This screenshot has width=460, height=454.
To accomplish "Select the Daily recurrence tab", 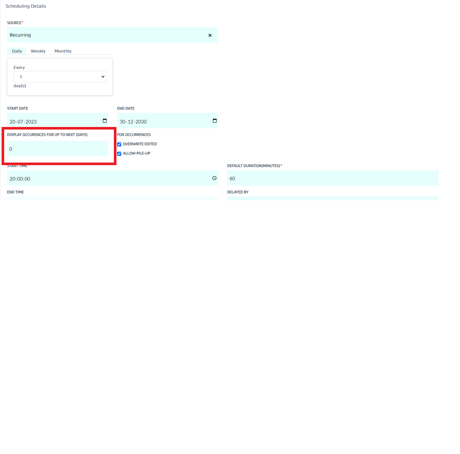I will [x=17, y=51].
